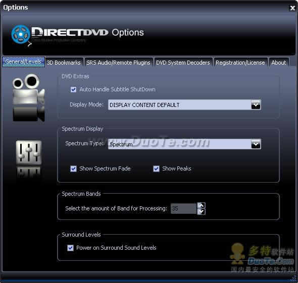Click the 'Spectrum Bands' group heading
This screenshot has width=298, height=283.
point(81,194)
